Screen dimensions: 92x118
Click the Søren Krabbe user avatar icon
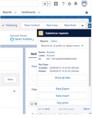(12, 39)
